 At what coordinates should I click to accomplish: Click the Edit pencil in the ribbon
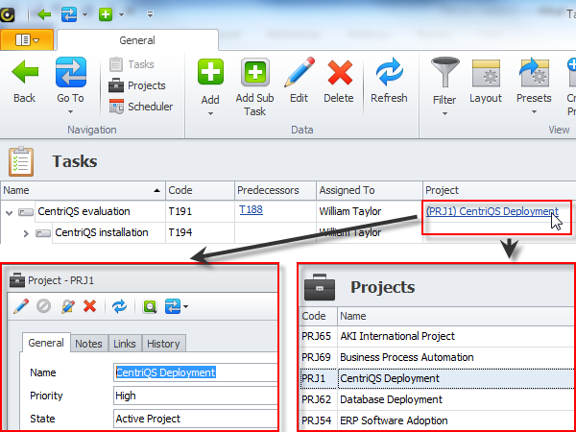pos(299,77)
